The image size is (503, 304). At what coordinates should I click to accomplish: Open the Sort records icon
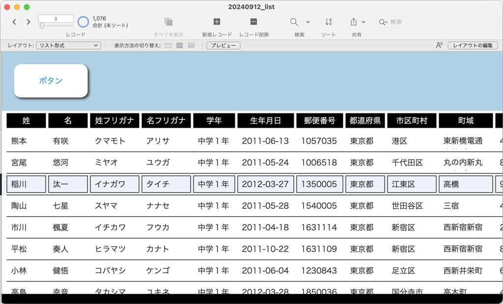click(x=328, y=22)
